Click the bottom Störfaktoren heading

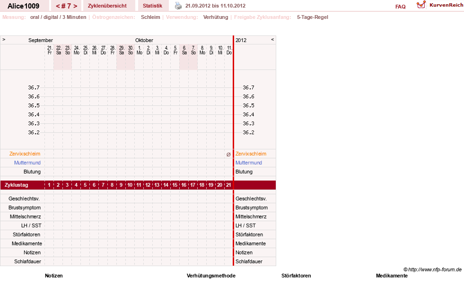(296, 276)
